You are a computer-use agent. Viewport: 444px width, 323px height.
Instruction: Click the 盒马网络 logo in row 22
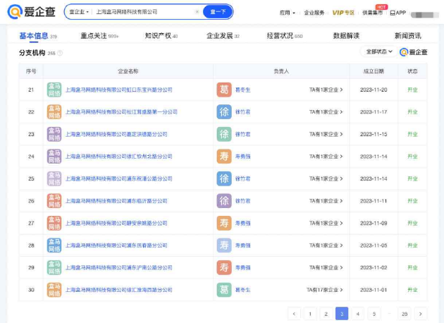[x=54, y=112]
